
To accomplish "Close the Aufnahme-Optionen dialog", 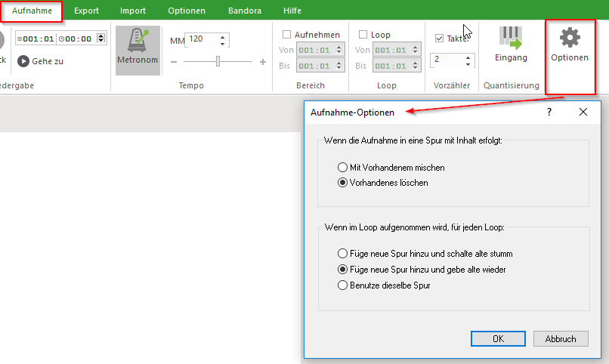I will (583, 113).
